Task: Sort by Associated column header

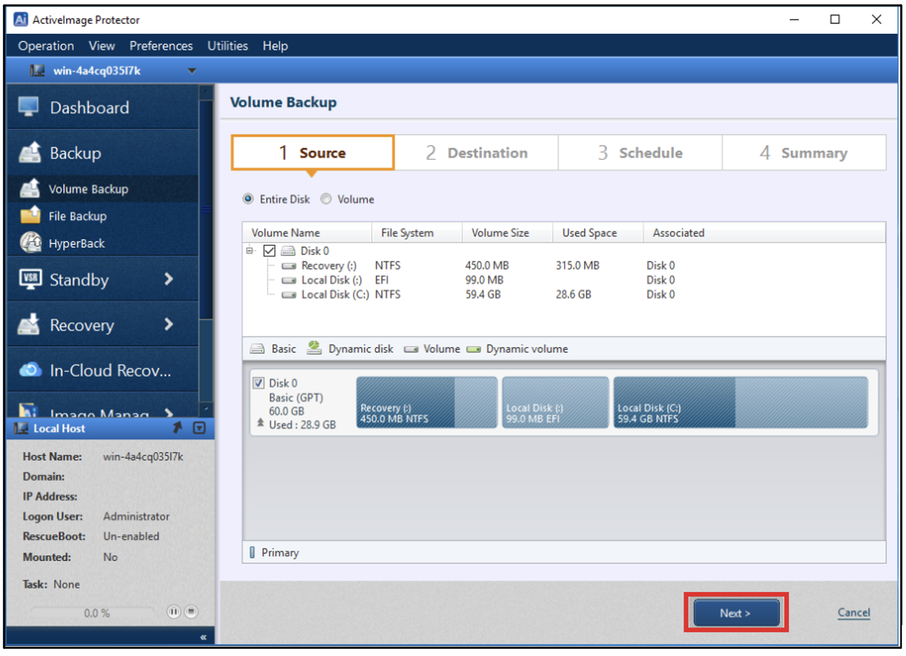Action: coord(764,232)
